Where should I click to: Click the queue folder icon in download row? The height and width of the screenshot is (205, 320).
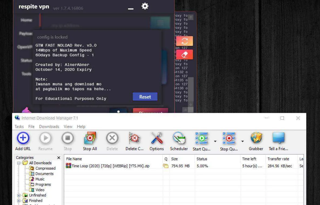coord(166,166)
